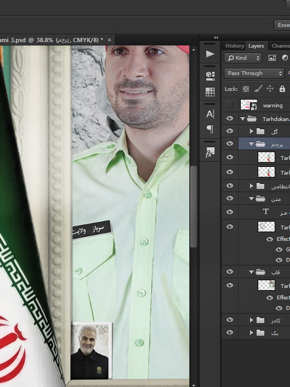Show the hidden warning layer
The width and height of the screenshot is (290, 387).
click(229, 105)
